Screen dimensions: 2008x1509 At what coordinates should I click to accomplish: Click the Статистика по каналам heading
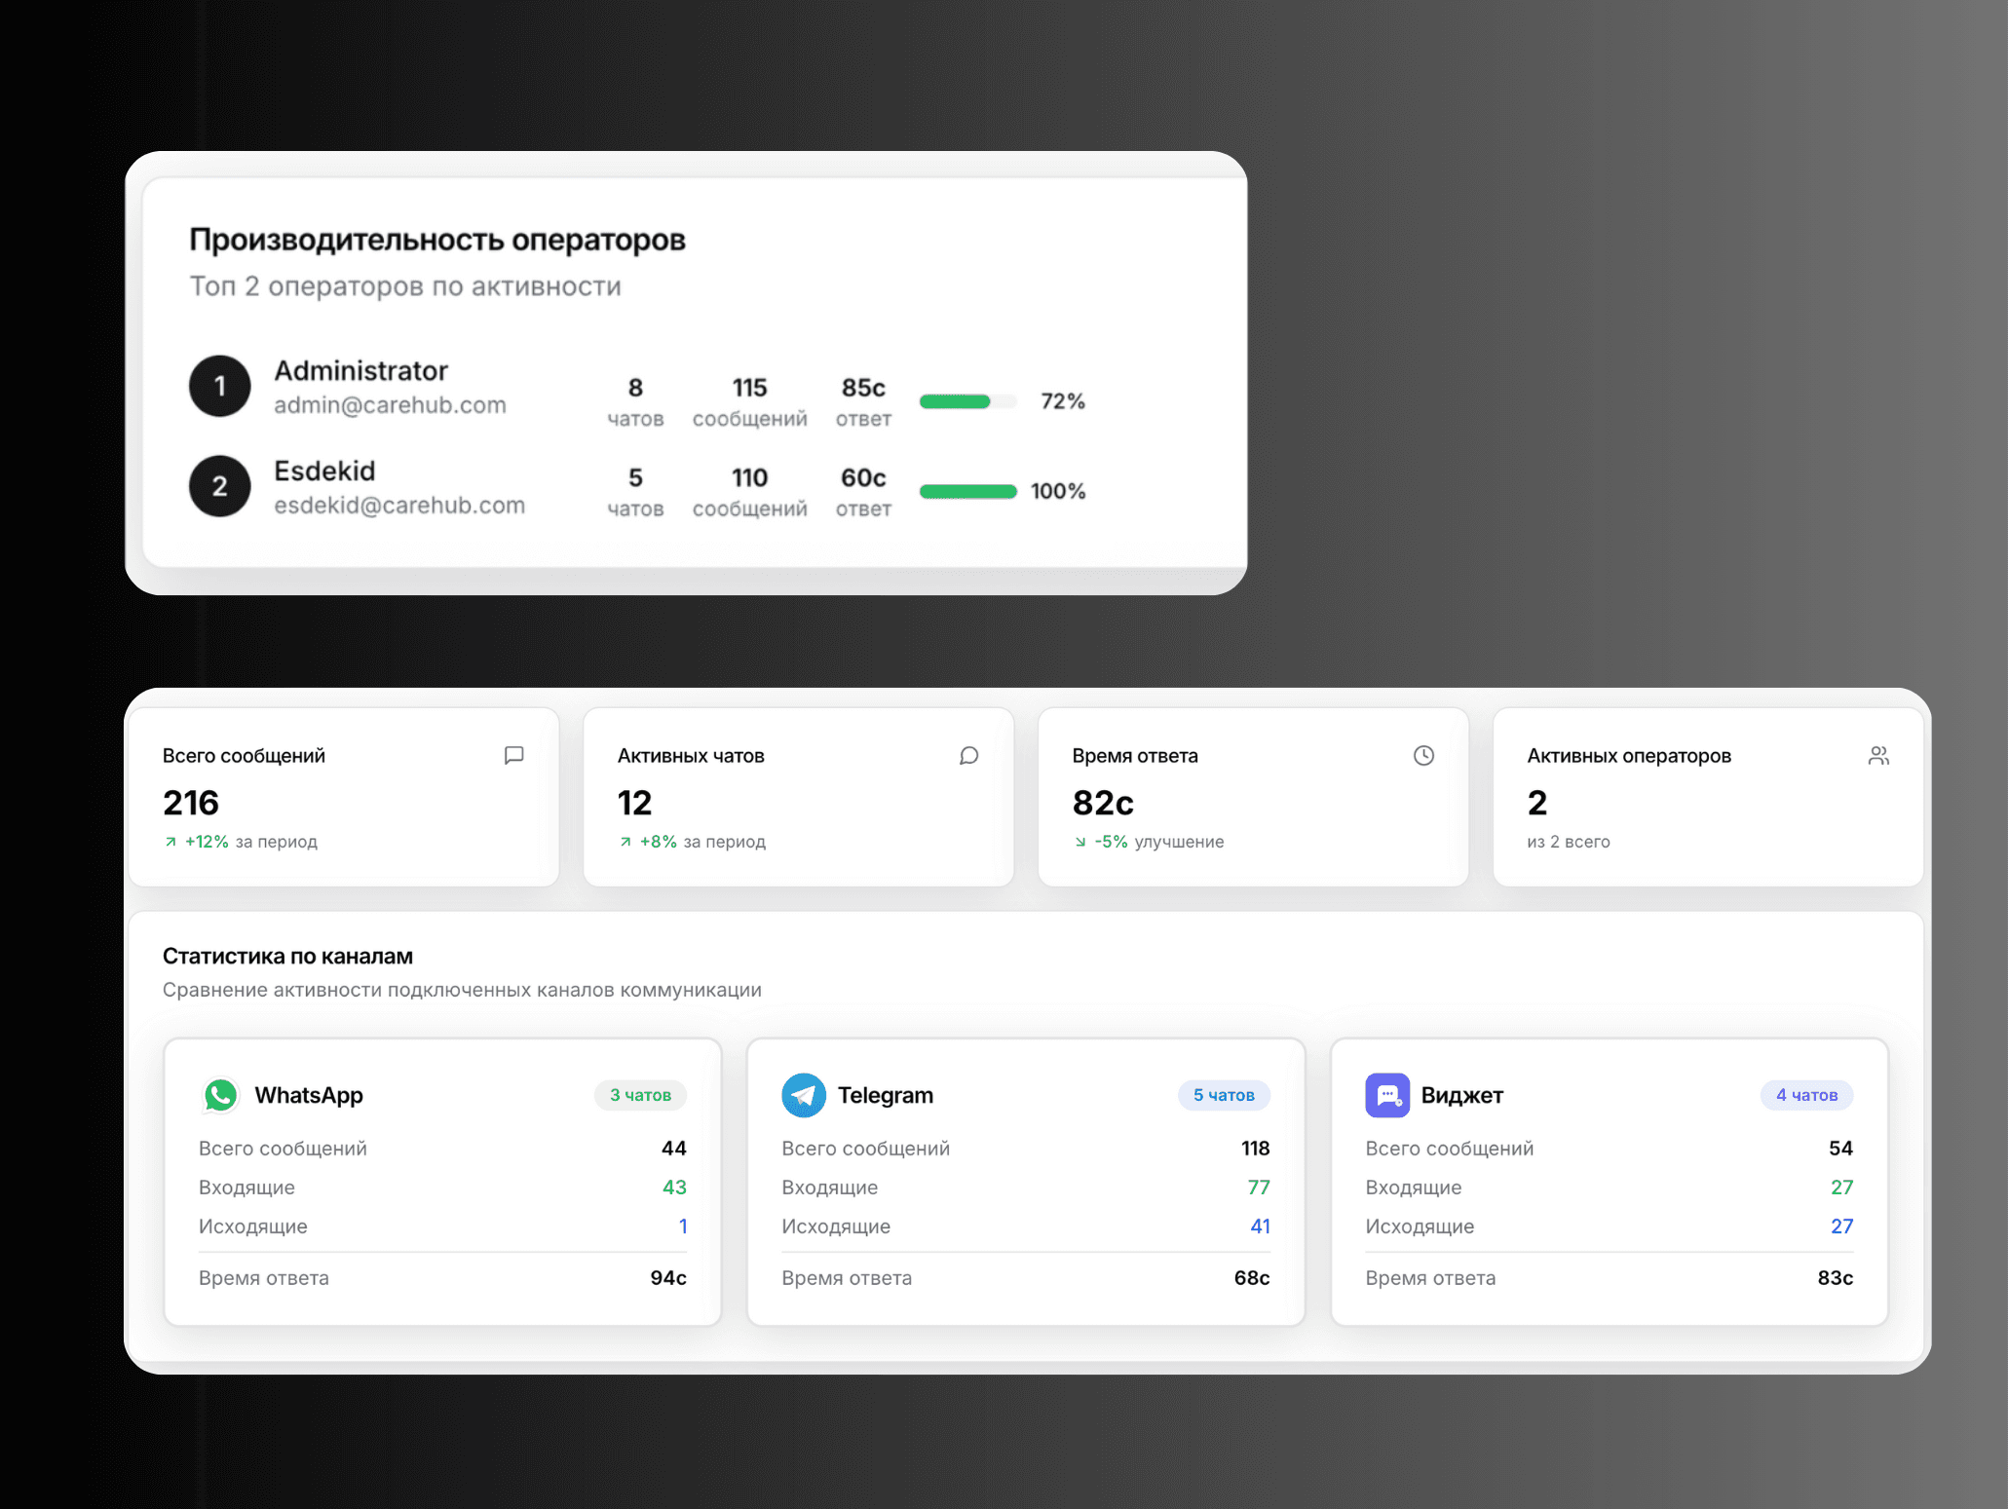tap(287, 956)
